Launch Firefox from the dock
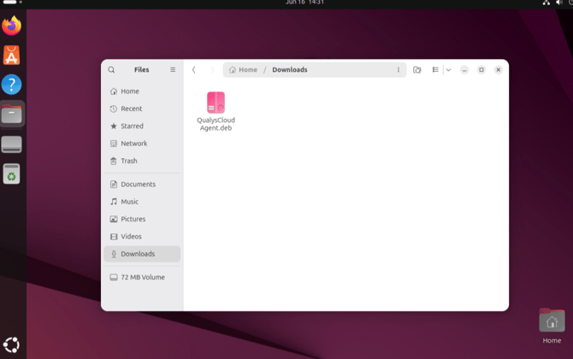This screenshot has height=359, width=573. [12, 26]
